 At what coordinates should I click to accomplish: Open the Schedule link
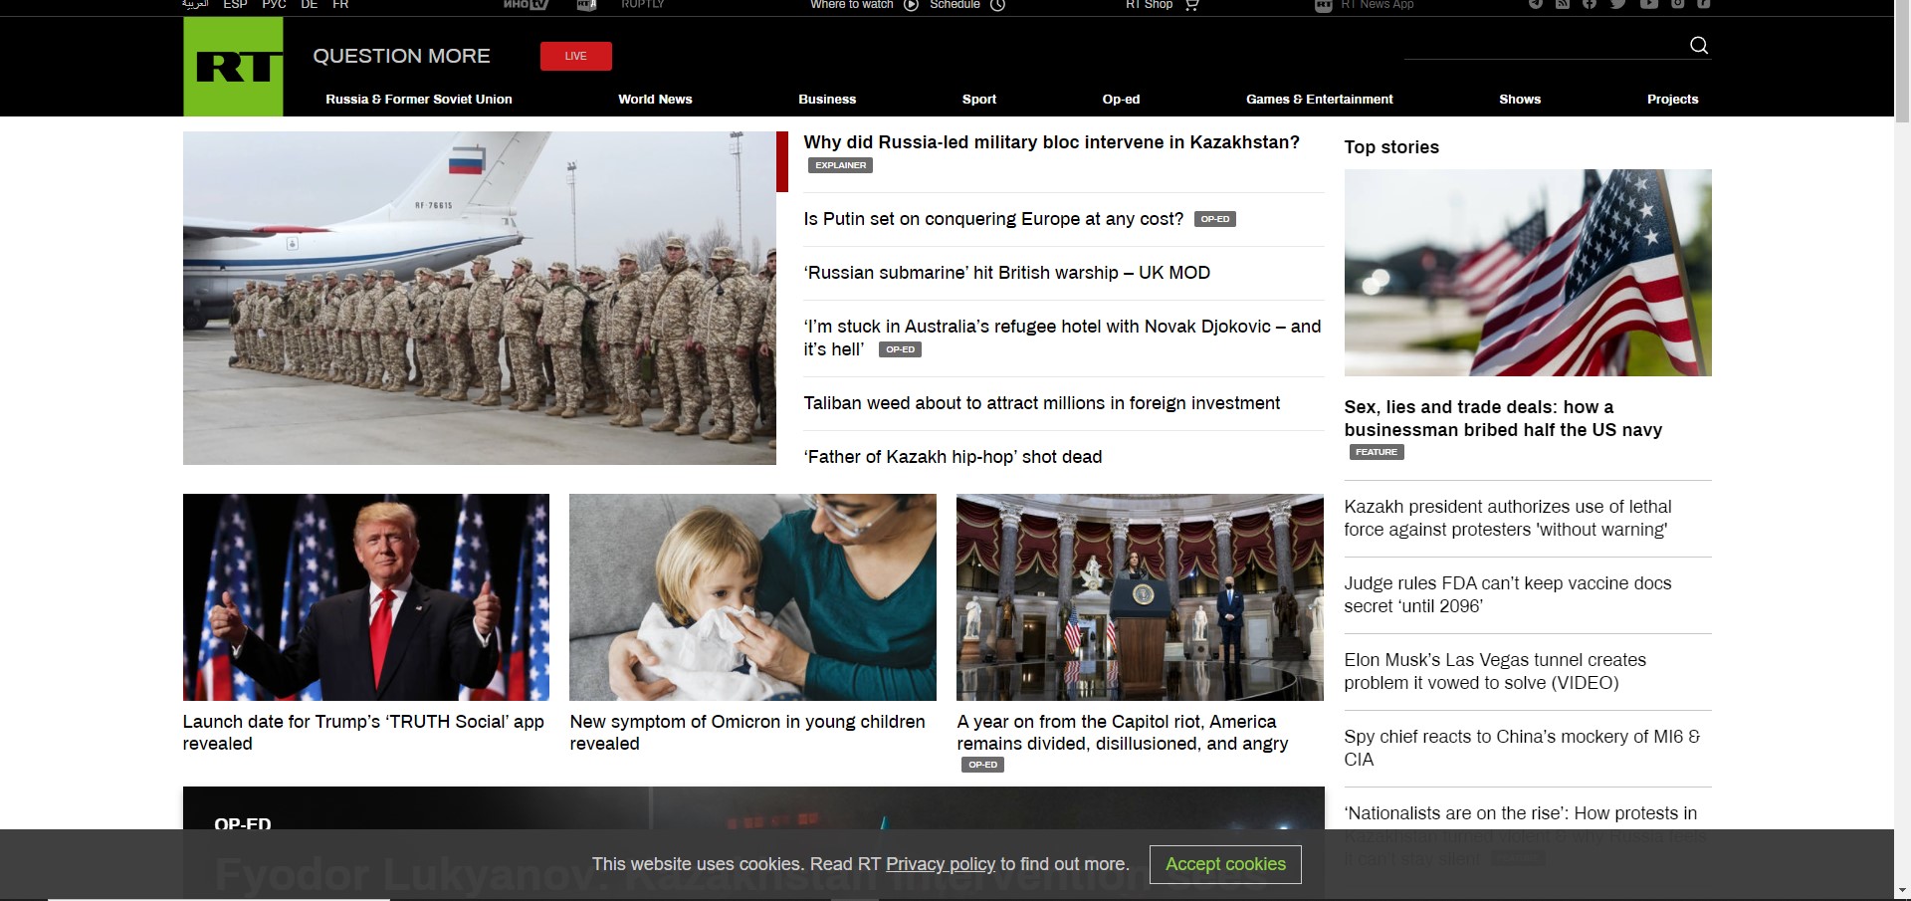[955, 4]
